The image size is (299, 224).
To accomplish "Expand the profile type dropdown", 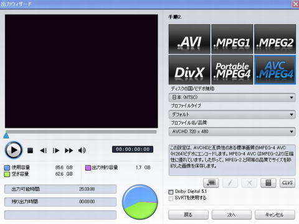I will 232,114.
